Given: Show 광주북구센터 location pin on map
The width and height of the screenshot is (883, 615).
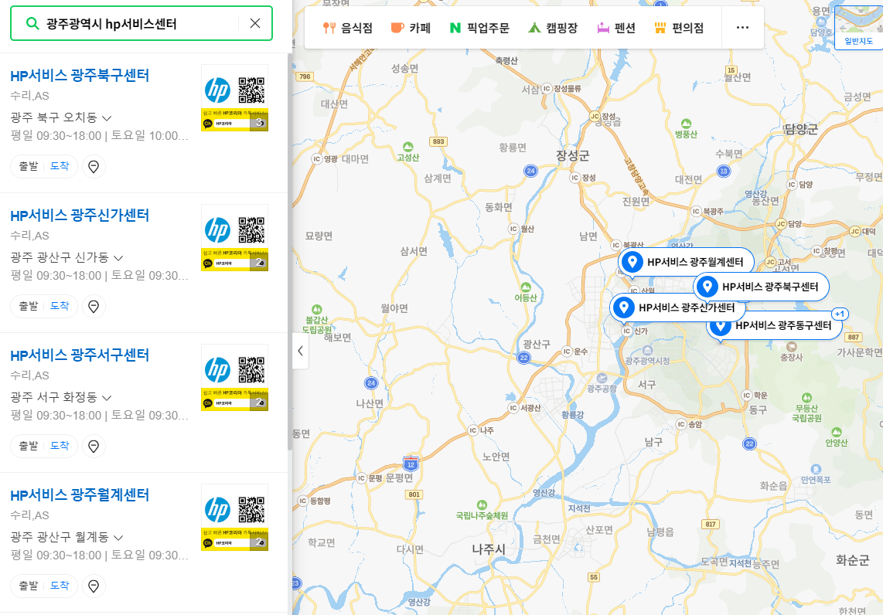Looking at the screenshot, I should click(x=94, y=167).
